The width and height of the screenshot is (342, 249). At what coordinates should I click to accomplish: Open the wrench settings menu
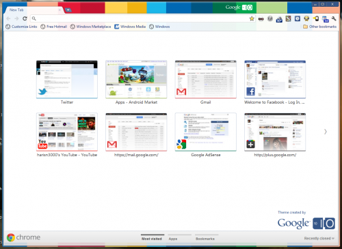click(x=334, y=18)
